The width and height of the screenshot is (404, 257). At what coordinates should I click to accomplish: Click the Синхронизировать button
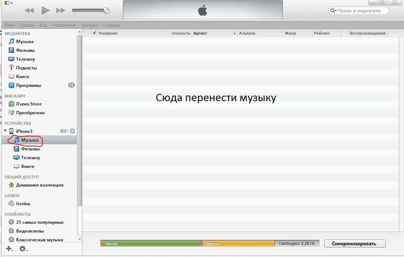coord(355,243)
